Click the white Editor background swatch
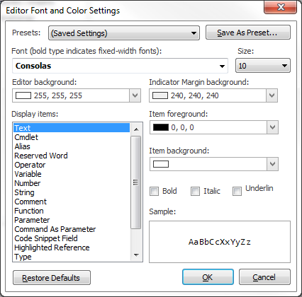 point(23,95)
